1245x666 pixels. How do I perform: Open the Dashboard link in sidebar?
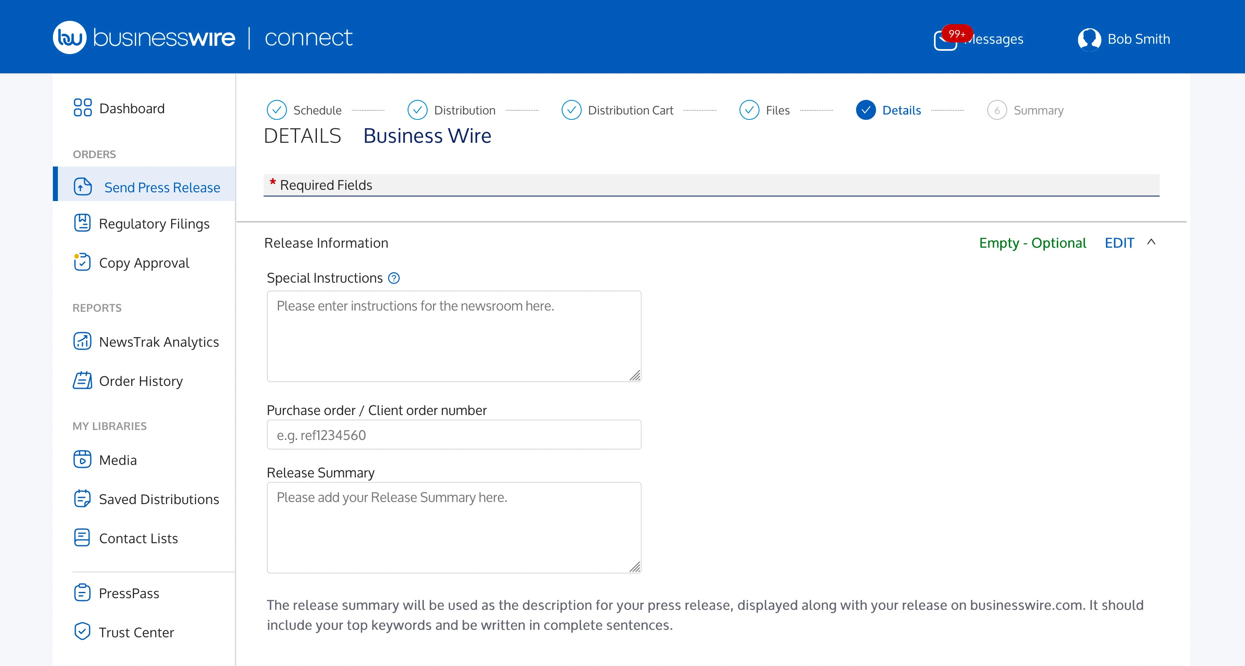click(x=132, y=108)
